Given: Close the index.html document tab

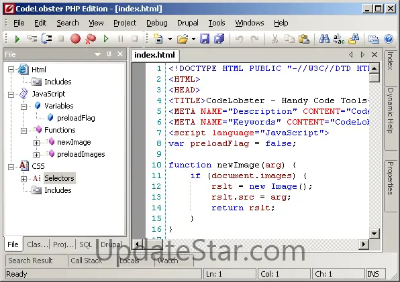Looking at the screenshot, I should point(374,54).
